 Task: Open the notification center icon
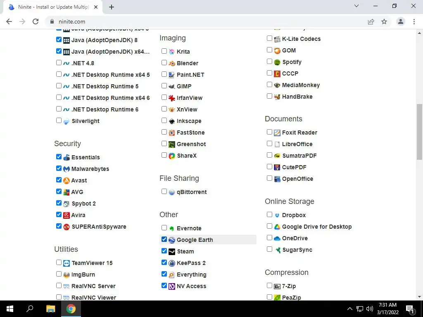[410, 309]
